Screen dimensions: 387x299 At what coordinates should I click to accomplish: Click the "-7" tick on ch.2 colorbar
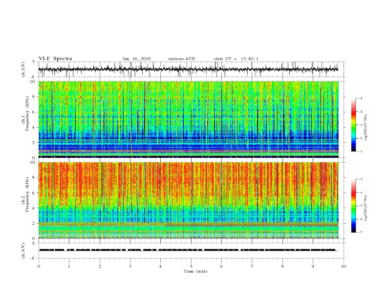click(x=360, y=233)
